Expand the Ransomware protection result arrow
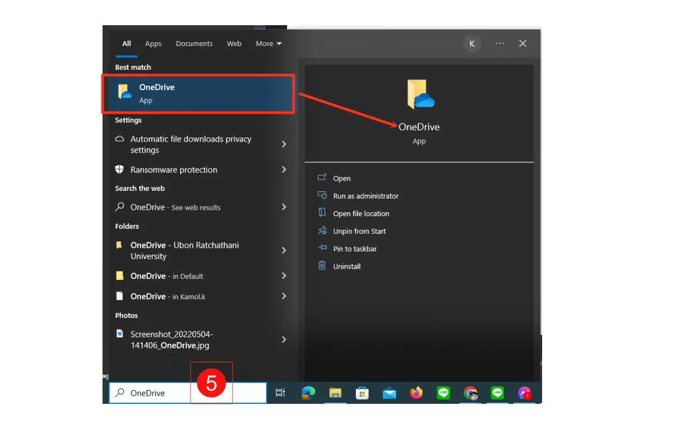The image size is (687, 429). (x=284, y=169)
